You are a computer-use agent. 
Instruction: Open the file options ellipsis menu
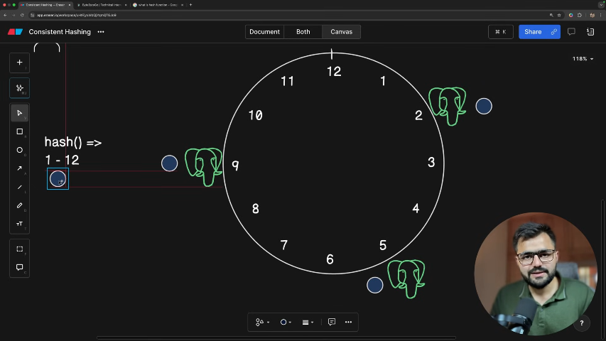pos(101,32)
